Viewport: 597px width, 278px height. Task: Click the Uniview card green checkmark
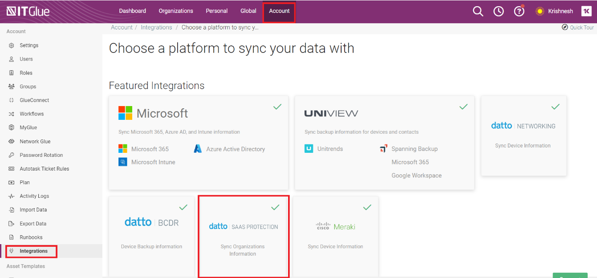(x=463, y=107)
